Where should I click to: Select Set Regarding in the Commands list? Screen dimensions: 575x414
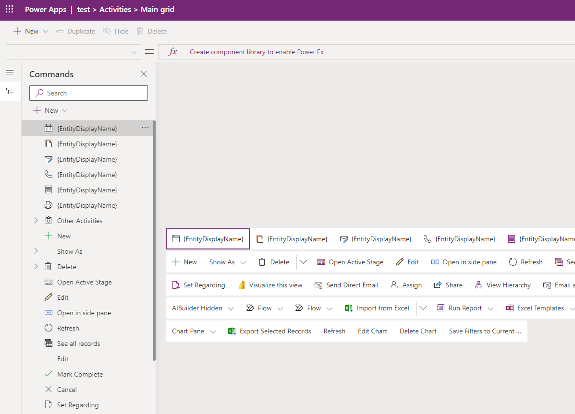tap(87, 405)
